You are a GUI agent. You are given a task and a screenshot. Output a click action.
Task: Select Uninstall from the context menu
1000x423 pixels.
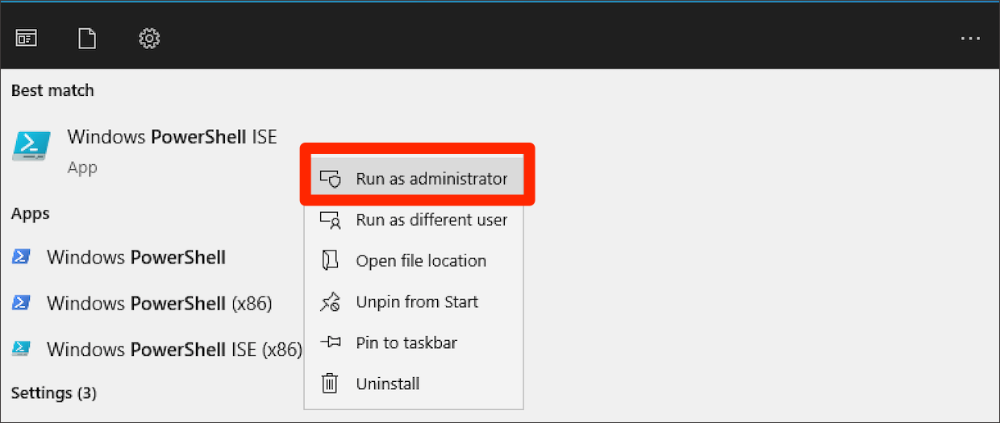coord(388,384)
